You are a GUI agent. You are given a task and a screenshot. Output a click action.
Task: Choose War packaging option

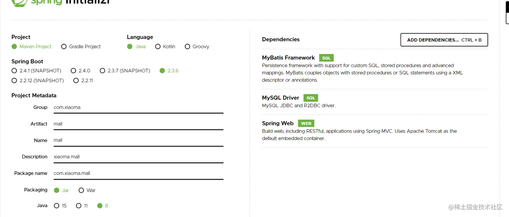[x=81, y=190]
